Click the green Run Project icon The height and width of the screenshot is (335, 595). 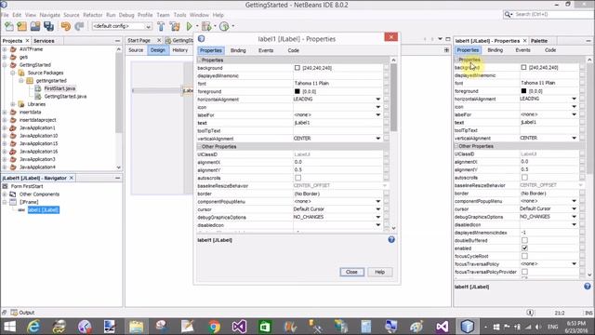189,26
